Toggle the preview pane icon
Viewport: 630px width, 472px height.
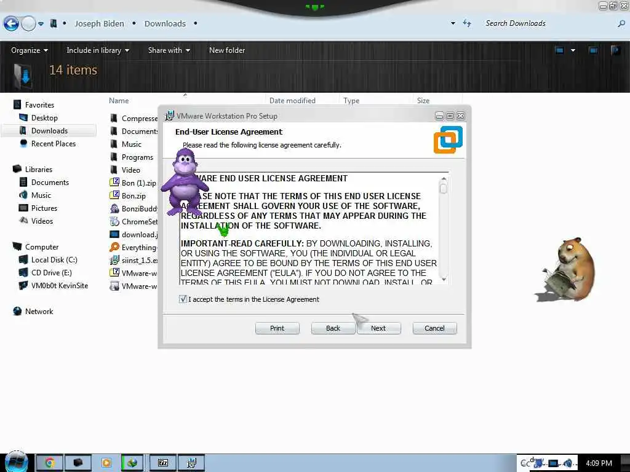pyautogui.click(x=593, y=50)
